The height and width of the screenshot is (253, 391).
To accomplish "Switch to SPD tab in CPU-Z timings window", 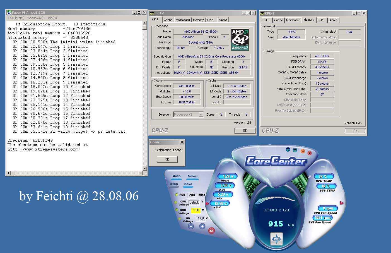I will (320, 20).
